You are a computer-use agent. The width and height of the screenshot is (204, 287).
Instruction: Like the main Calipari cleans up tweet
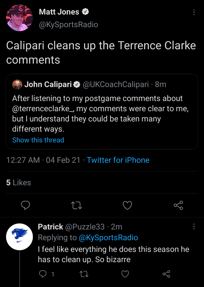pos(127,205)
